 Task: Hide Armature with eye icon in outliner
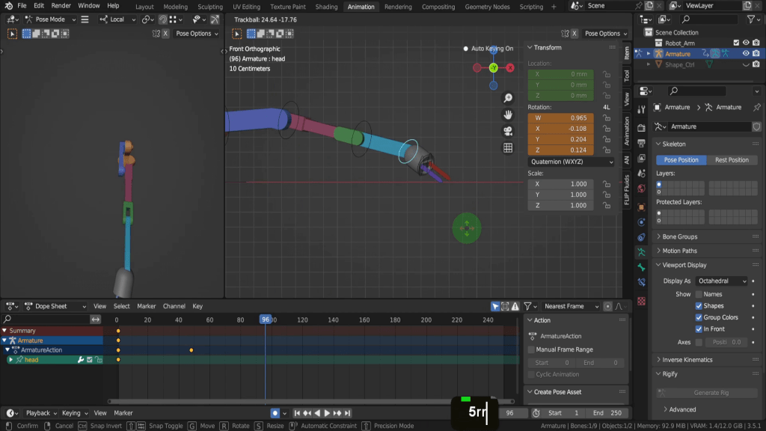click(746, 54)
